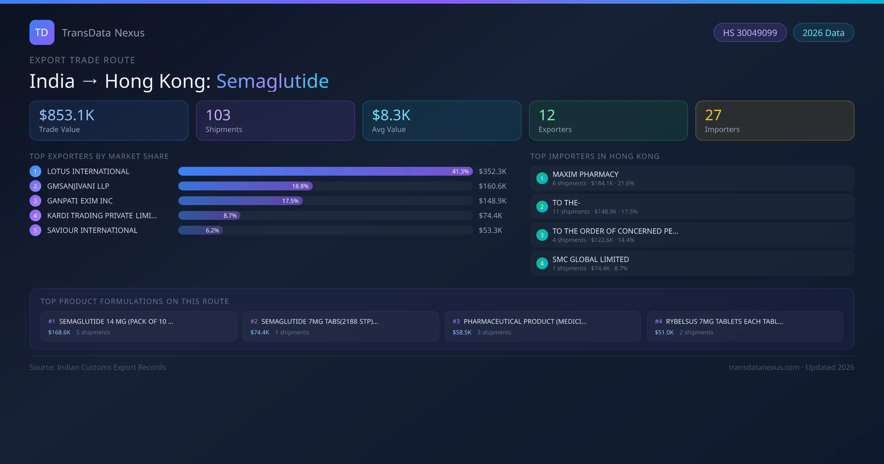Click the TD logo icon
884x464 pixels.
42,32
